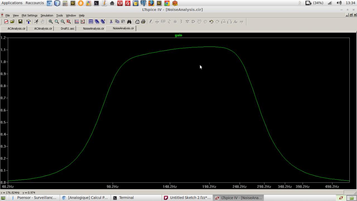Open the Simulation menu

tap(47, 15)
